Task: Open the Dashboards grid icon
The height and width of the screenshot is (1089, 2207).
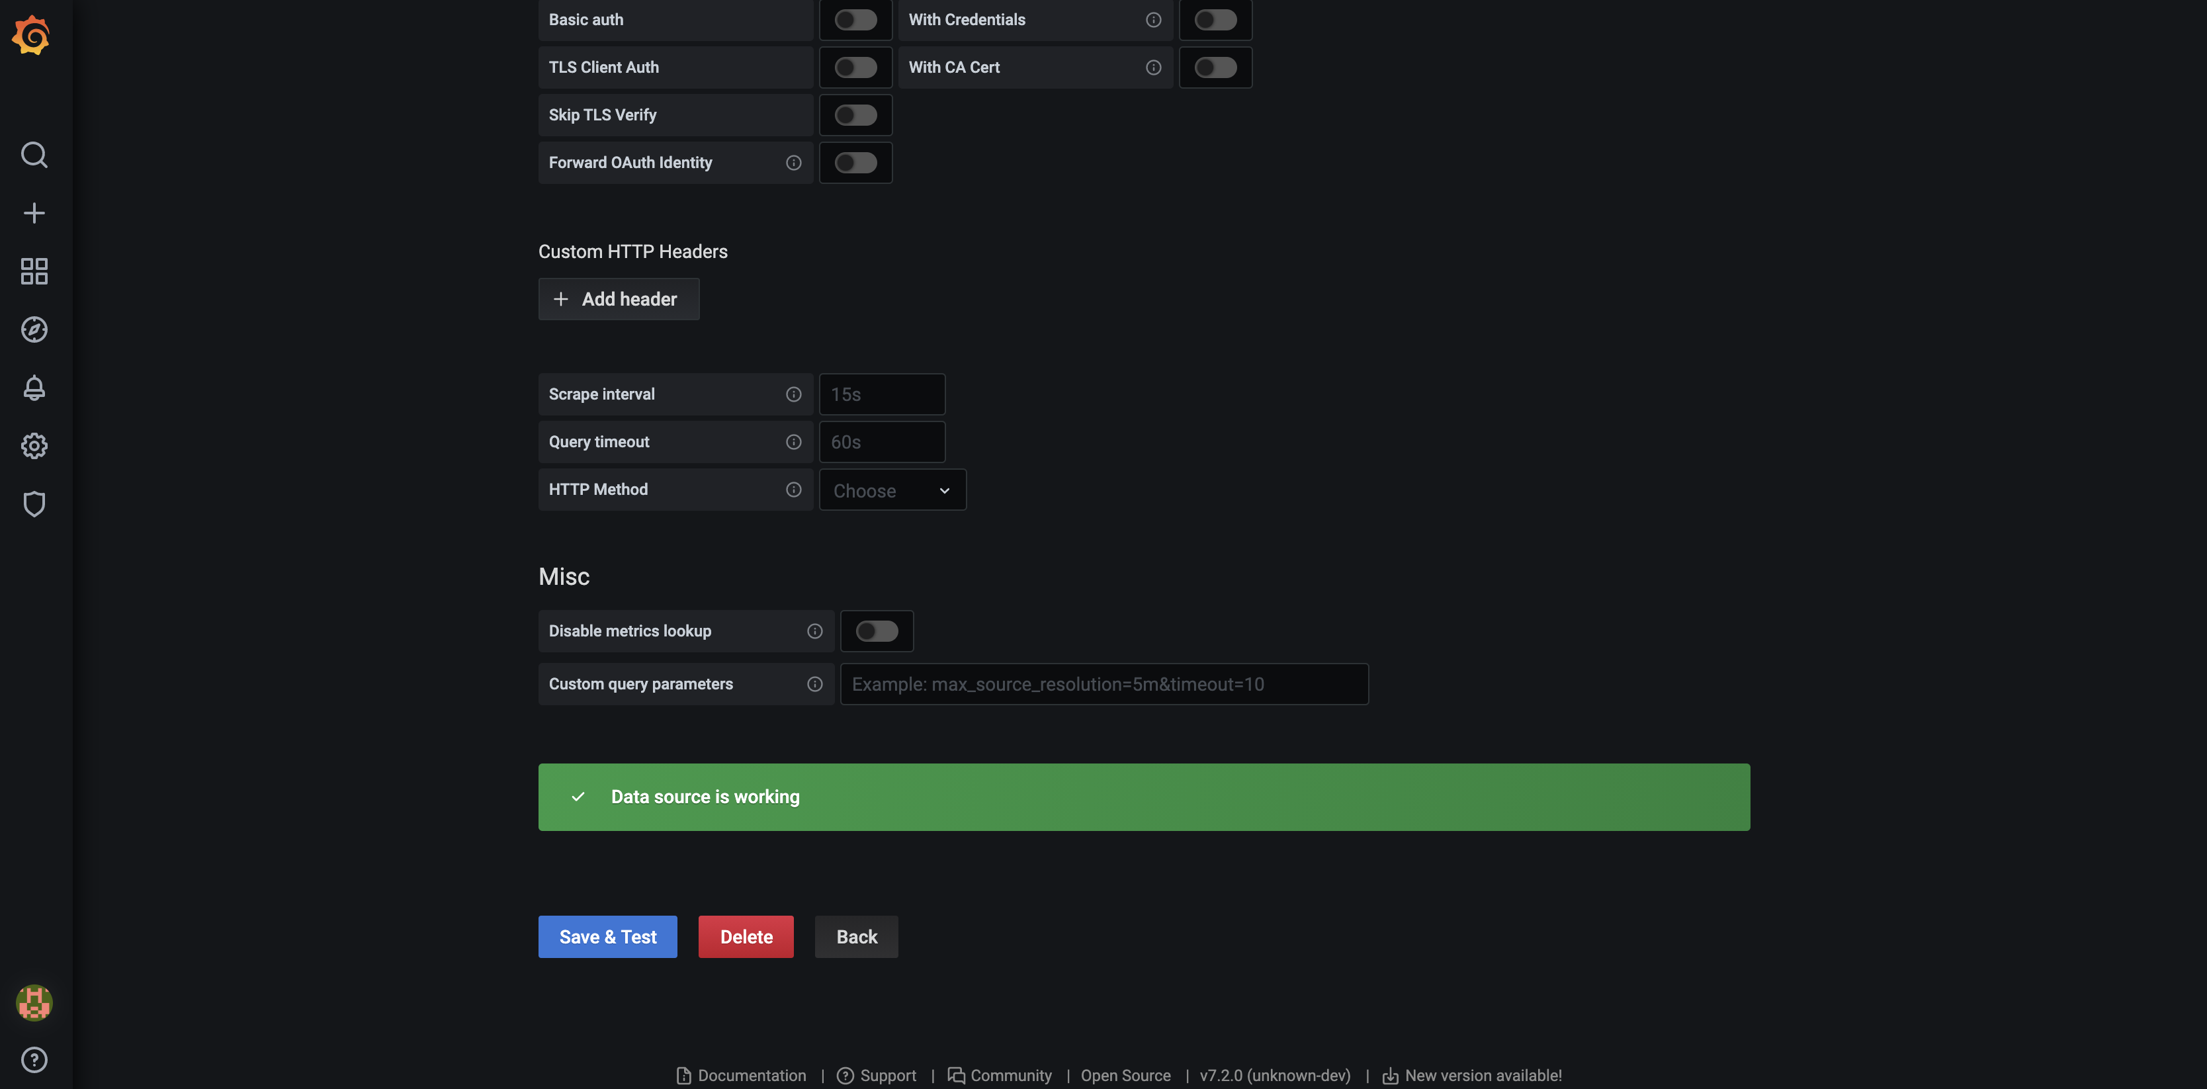Action: (x=34, y=272)
